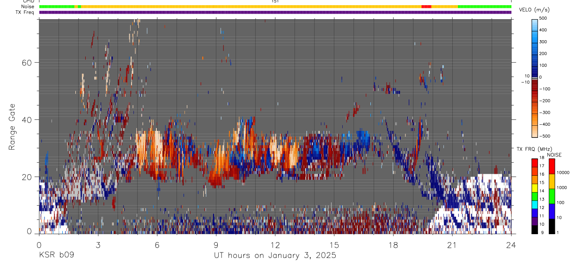Click 'UT hours on January 3, 2025' label
Viewport: 575px width, 265px height.
tap(275, 256)
